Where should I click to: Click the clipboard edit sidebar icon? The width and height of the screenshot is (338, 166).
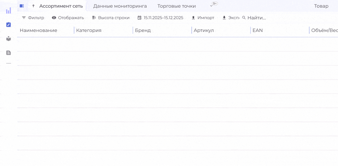[9, 25]
